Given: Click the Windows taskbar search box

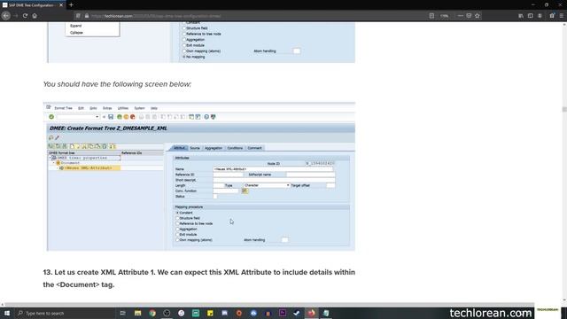Looking at the screenshot, I should pos(65,313).
